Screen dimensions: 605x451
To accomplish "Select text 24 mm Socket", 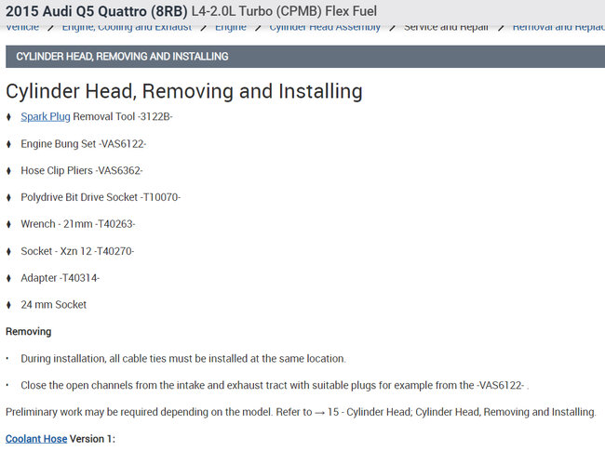I will click(x=54, y=304).
